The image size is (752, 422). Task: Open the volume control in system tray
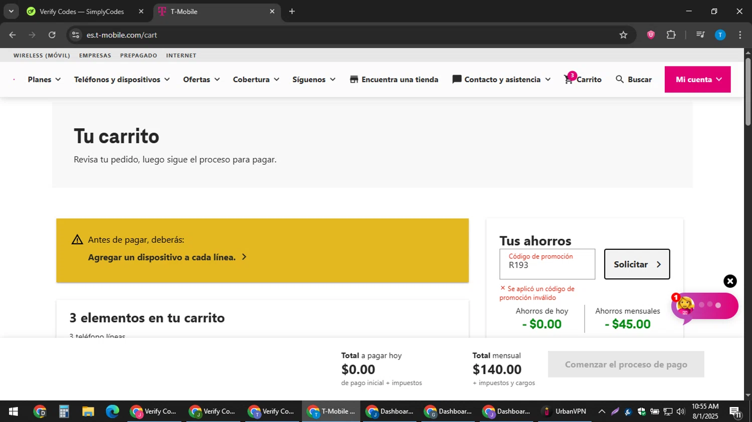tap(680, 411)
